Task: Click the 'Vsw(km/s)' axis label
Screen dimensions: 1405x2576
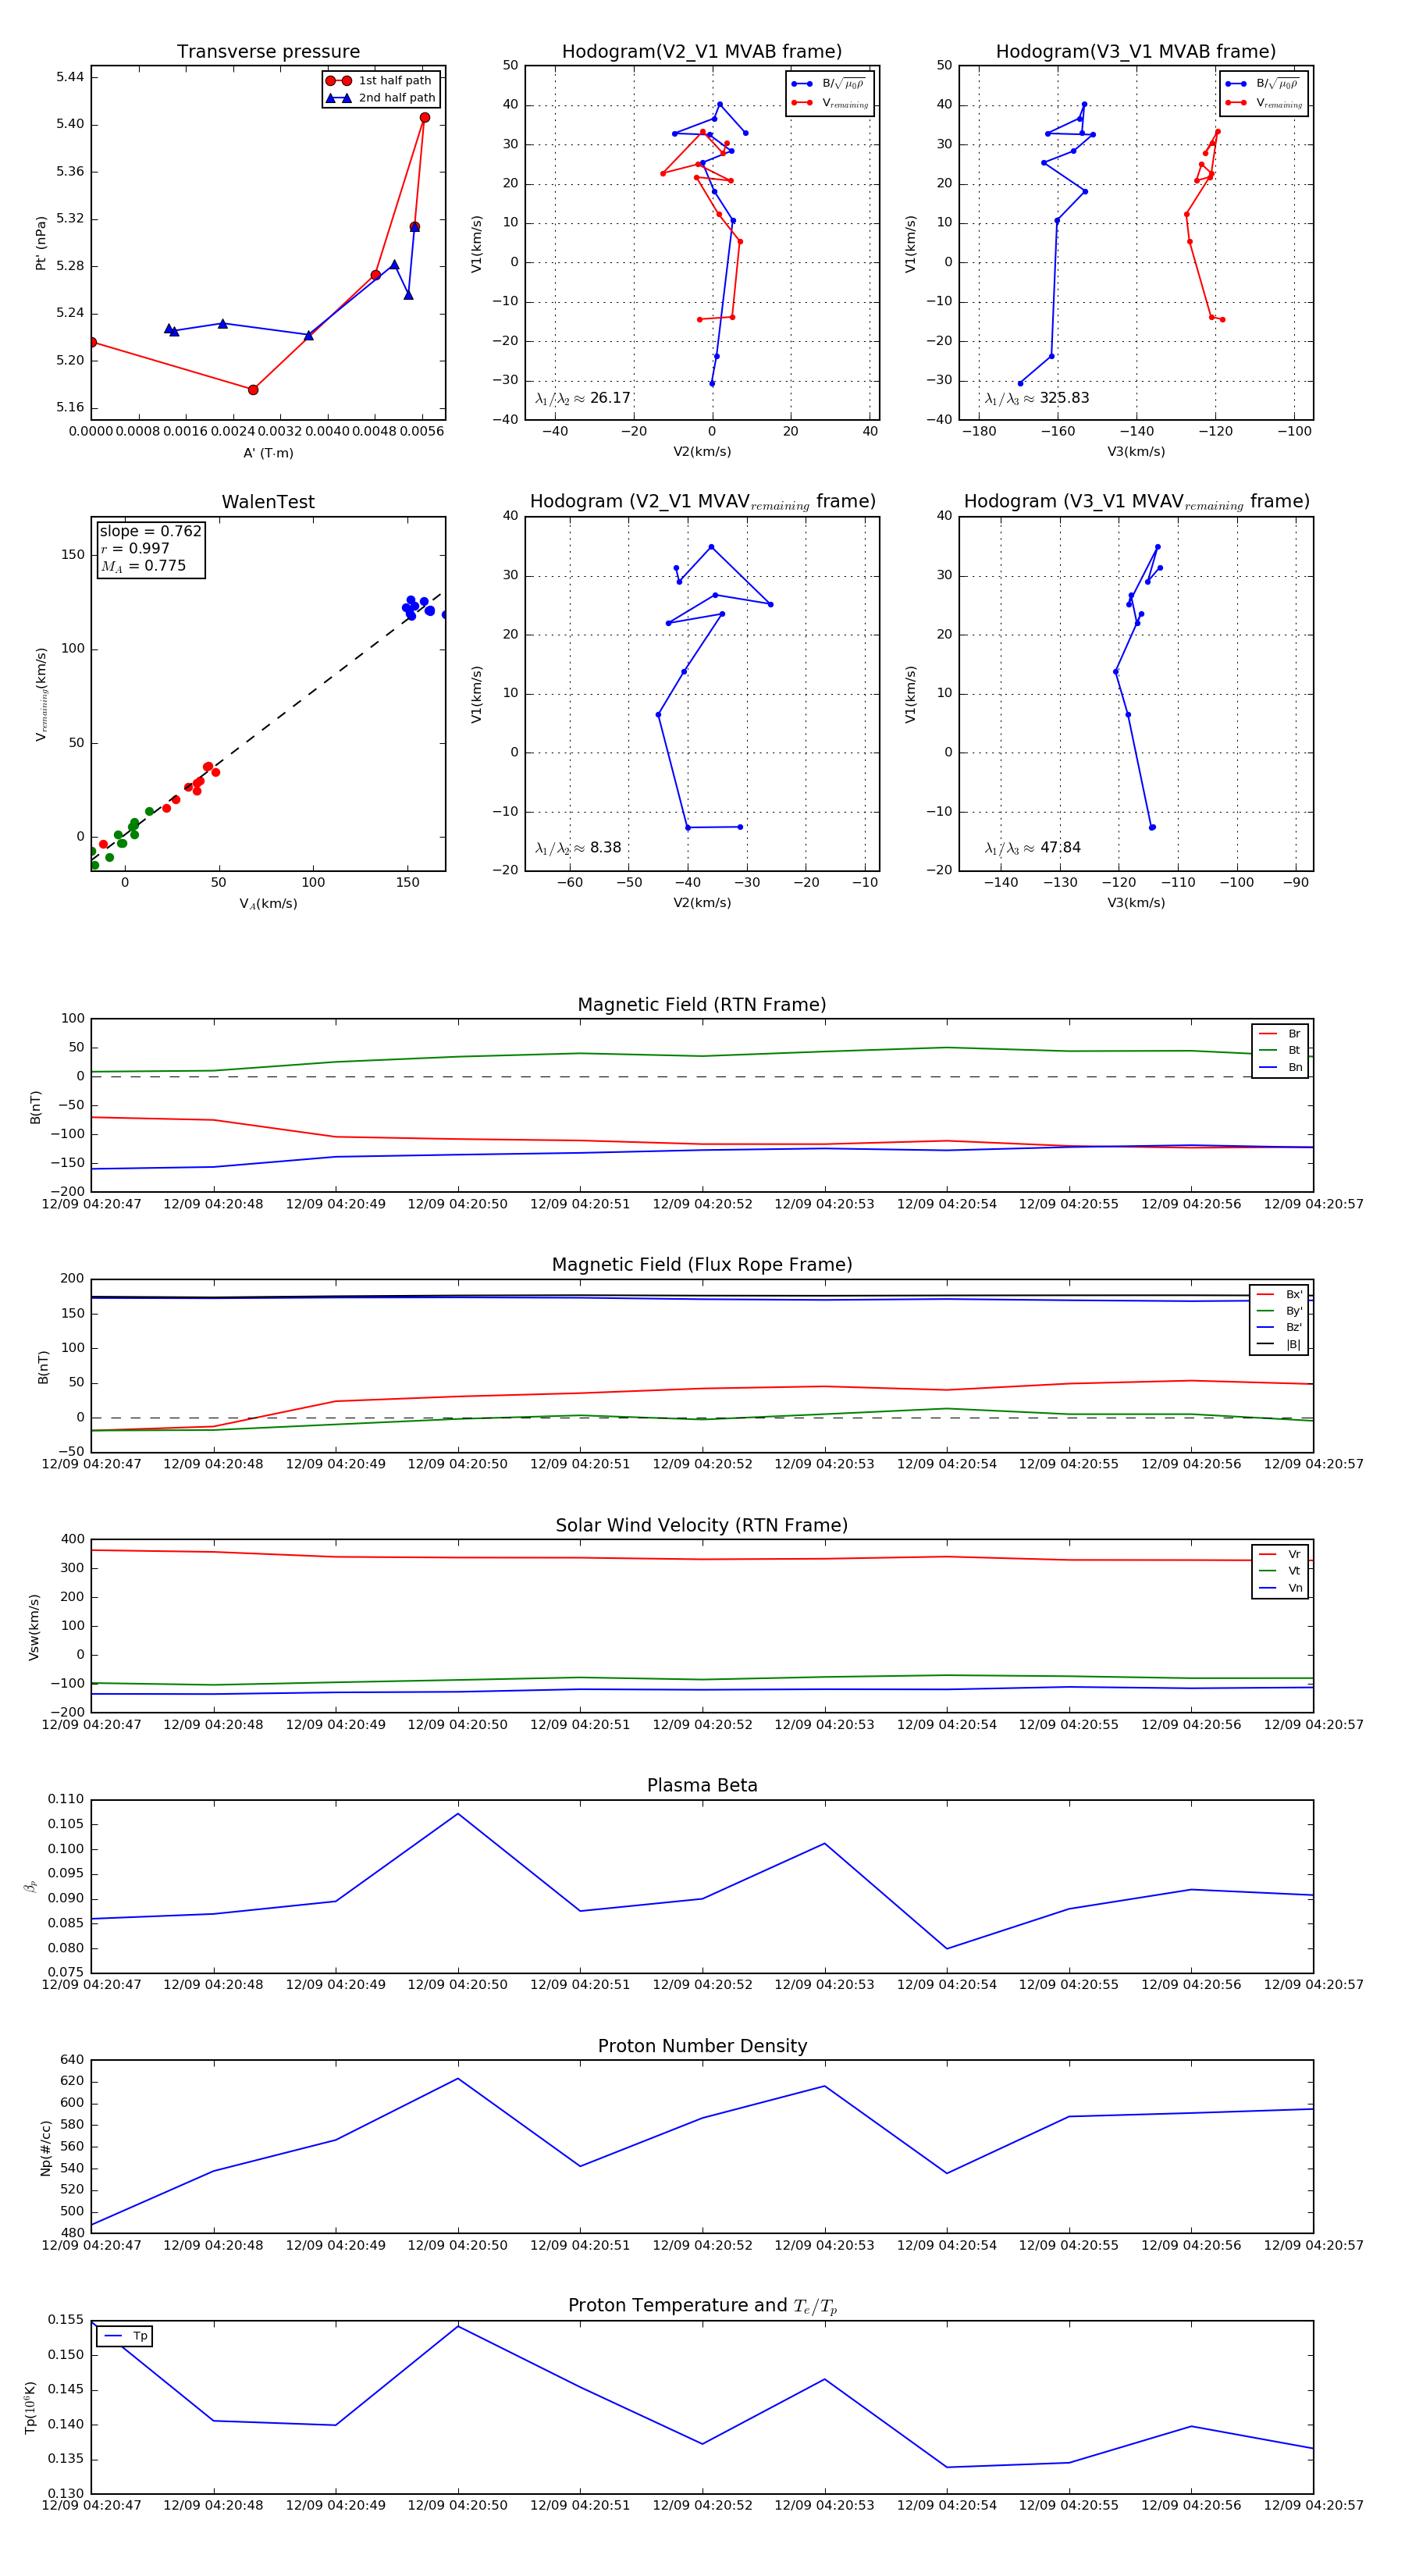Action: coord(34,1627)
